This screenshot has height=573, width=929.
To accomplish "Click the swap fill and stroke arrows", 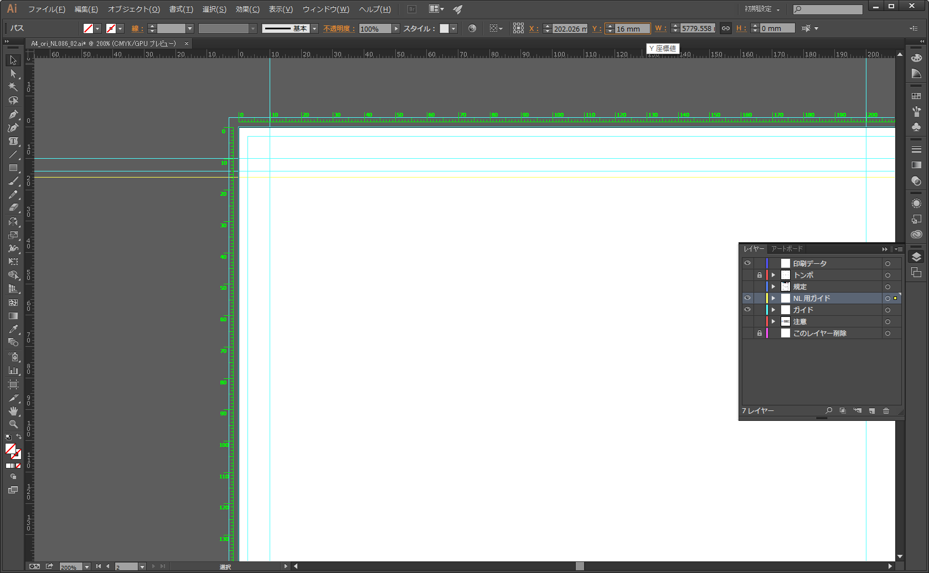I will click(19, 436).
